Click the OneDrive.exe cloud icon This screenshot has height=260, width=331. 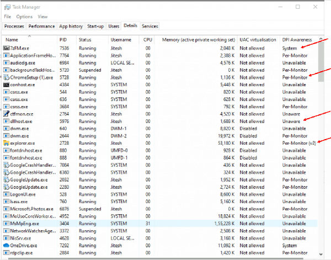(x=7, y=244)
